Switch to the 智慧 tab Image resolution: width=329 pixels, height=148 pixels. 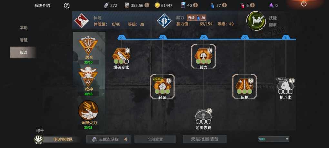point(24,40)
